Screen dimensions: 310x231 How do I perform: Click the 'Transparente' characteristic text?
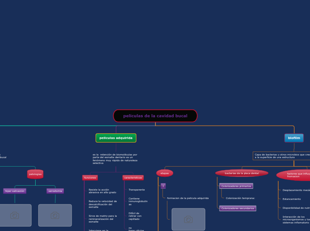[137, 190]
